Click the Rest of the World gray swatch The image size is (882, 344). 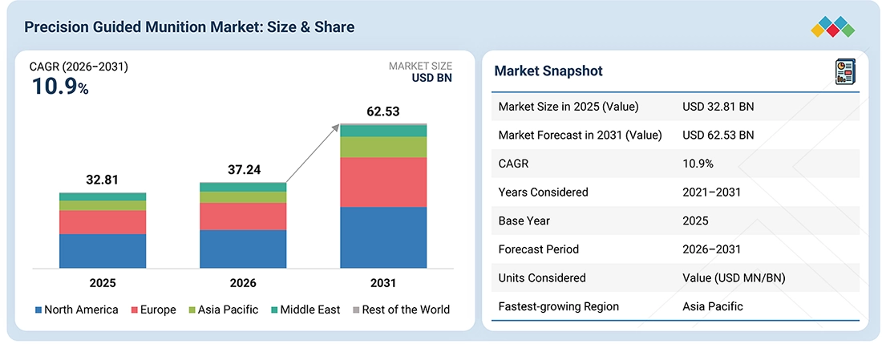(355, 310)
